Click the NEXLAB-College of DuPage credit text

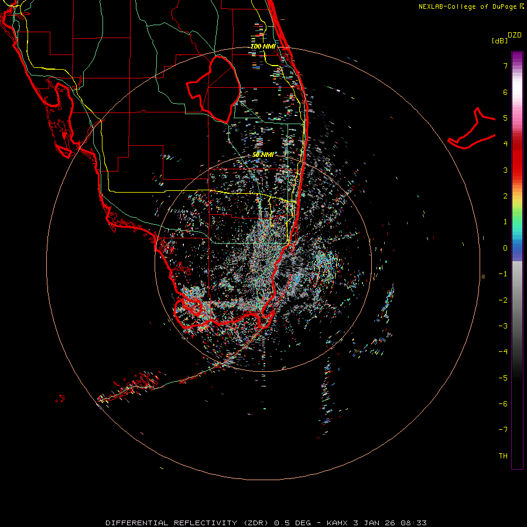467,6
